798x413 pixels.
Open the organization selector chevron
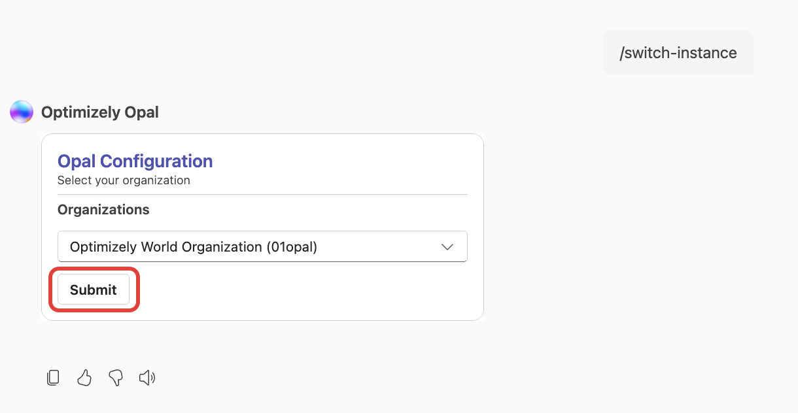(447, 246)
